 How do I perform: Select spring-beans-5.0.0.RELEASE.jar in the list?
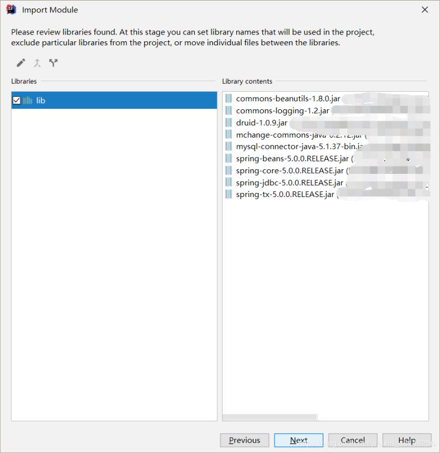pos(292,159)
